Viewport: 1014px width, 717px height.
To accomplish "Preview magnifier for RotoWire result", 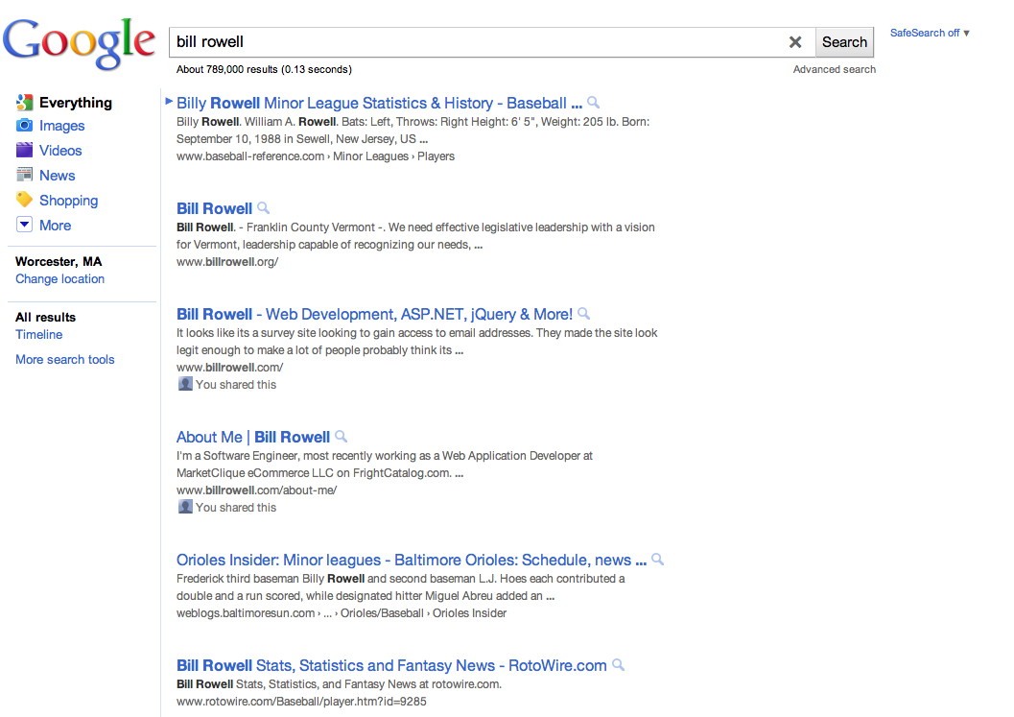I will (x=618, y=664).
